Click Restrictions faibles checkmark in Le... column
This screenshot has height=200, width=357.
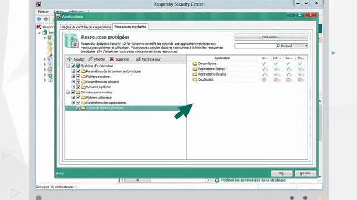pos(264,69)
